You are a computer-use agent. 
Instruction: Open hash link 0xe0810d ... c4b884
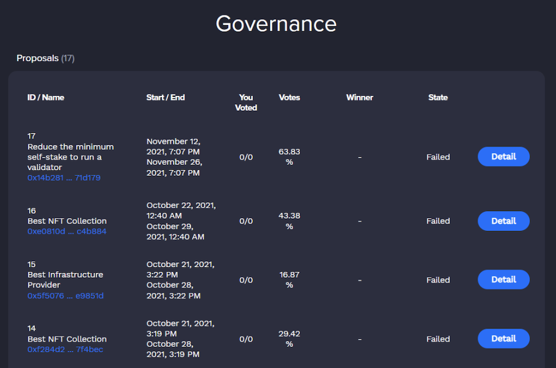click(66, 231)
